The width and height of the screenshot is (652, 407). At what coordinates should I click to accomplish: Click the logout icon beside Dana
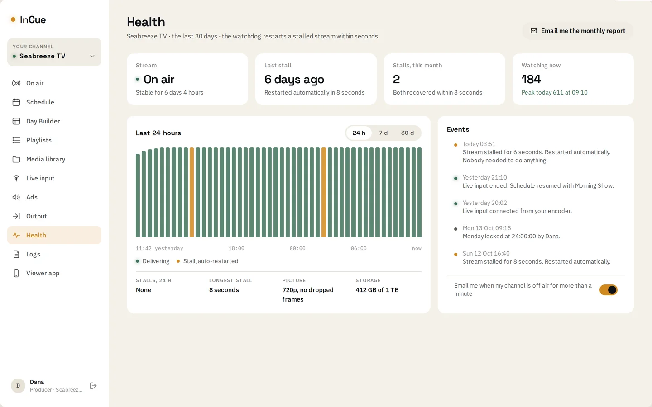click(93, 386)
